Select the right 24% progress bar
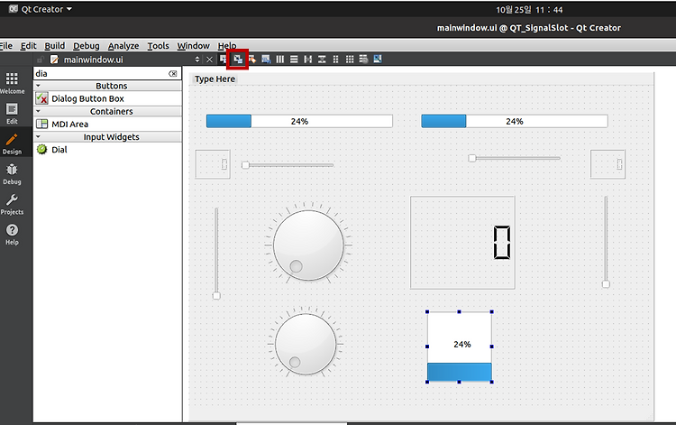The width and height of the screenshot is (676, 425). point(515,121)
